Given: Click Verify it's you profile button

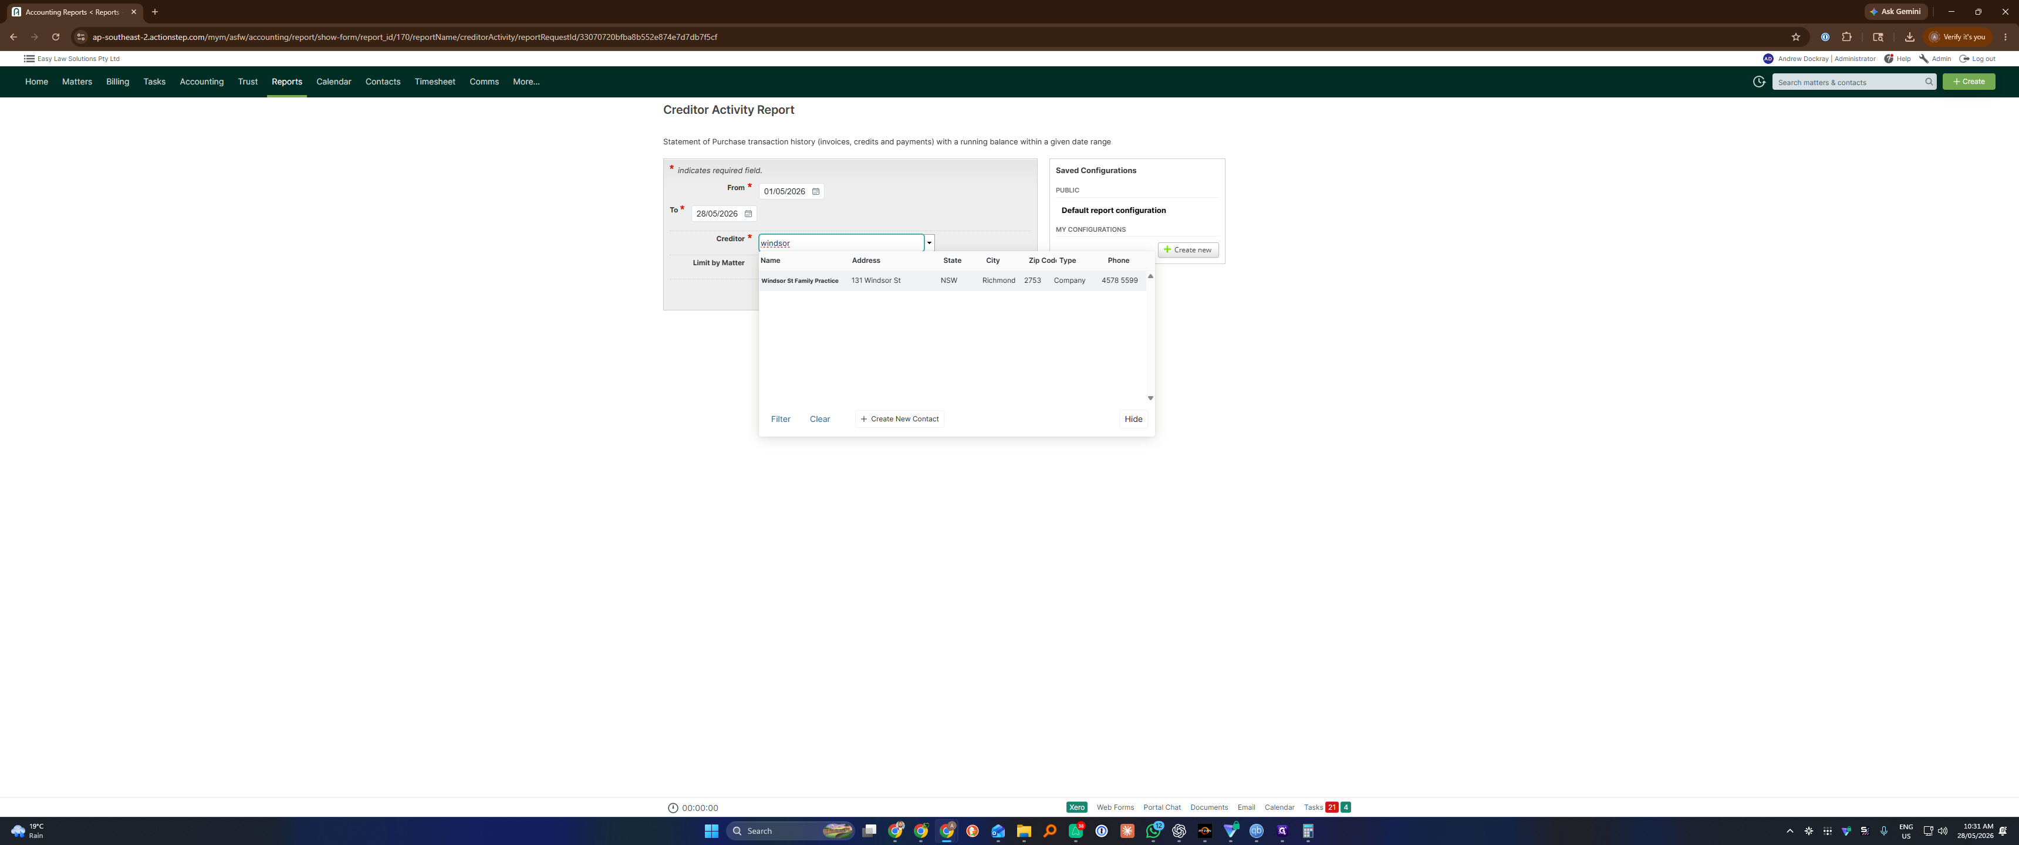Looking at the screenshot, I should [1957, 37].
